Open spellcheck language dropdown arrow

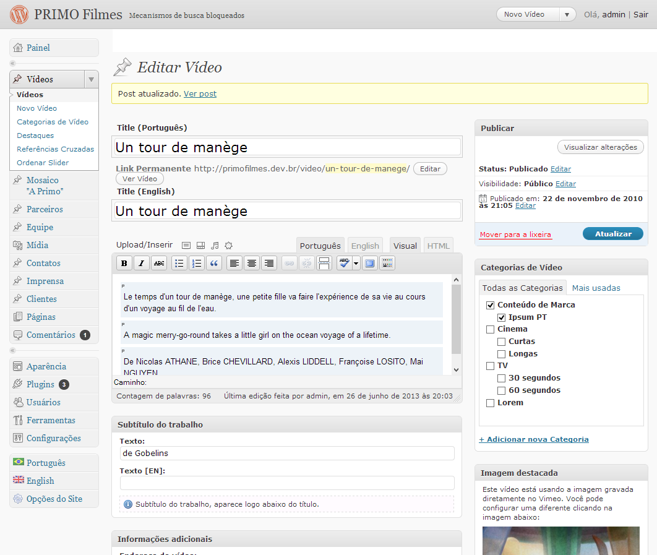pos(356,264)
